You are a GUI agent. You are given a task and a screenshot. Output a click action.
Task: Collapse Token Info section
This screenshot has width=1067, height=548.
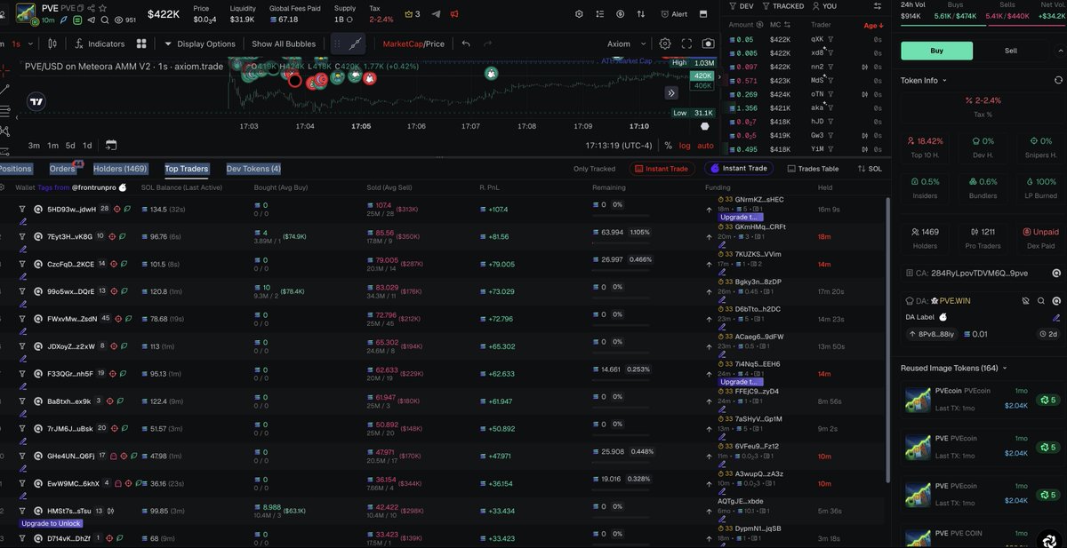924,80
